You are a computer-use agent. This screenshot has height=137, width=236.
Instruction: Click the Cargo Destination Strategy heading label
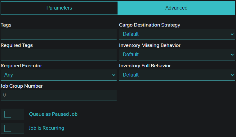click(x=149, y=25)
